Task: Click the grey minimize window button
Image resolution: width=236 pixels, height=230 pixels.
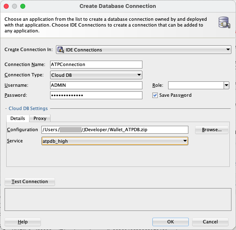Action: coord(14,6)
